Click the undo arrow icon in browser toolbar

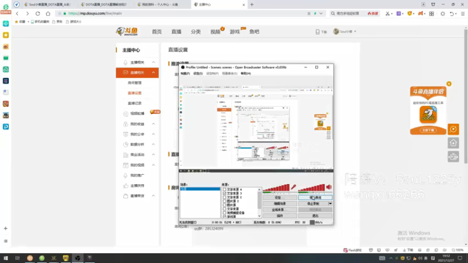pyautogui.click(x=452, y=13)
